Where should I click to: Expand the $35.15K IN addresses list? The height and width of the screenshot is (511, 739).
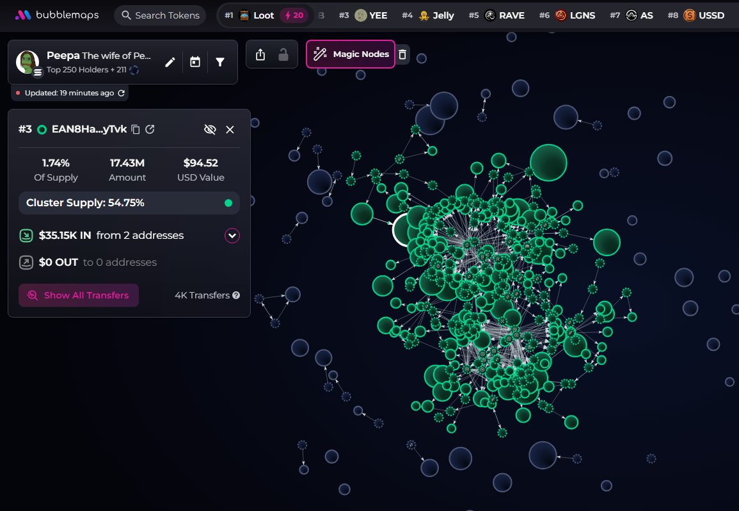pos(232,236)
